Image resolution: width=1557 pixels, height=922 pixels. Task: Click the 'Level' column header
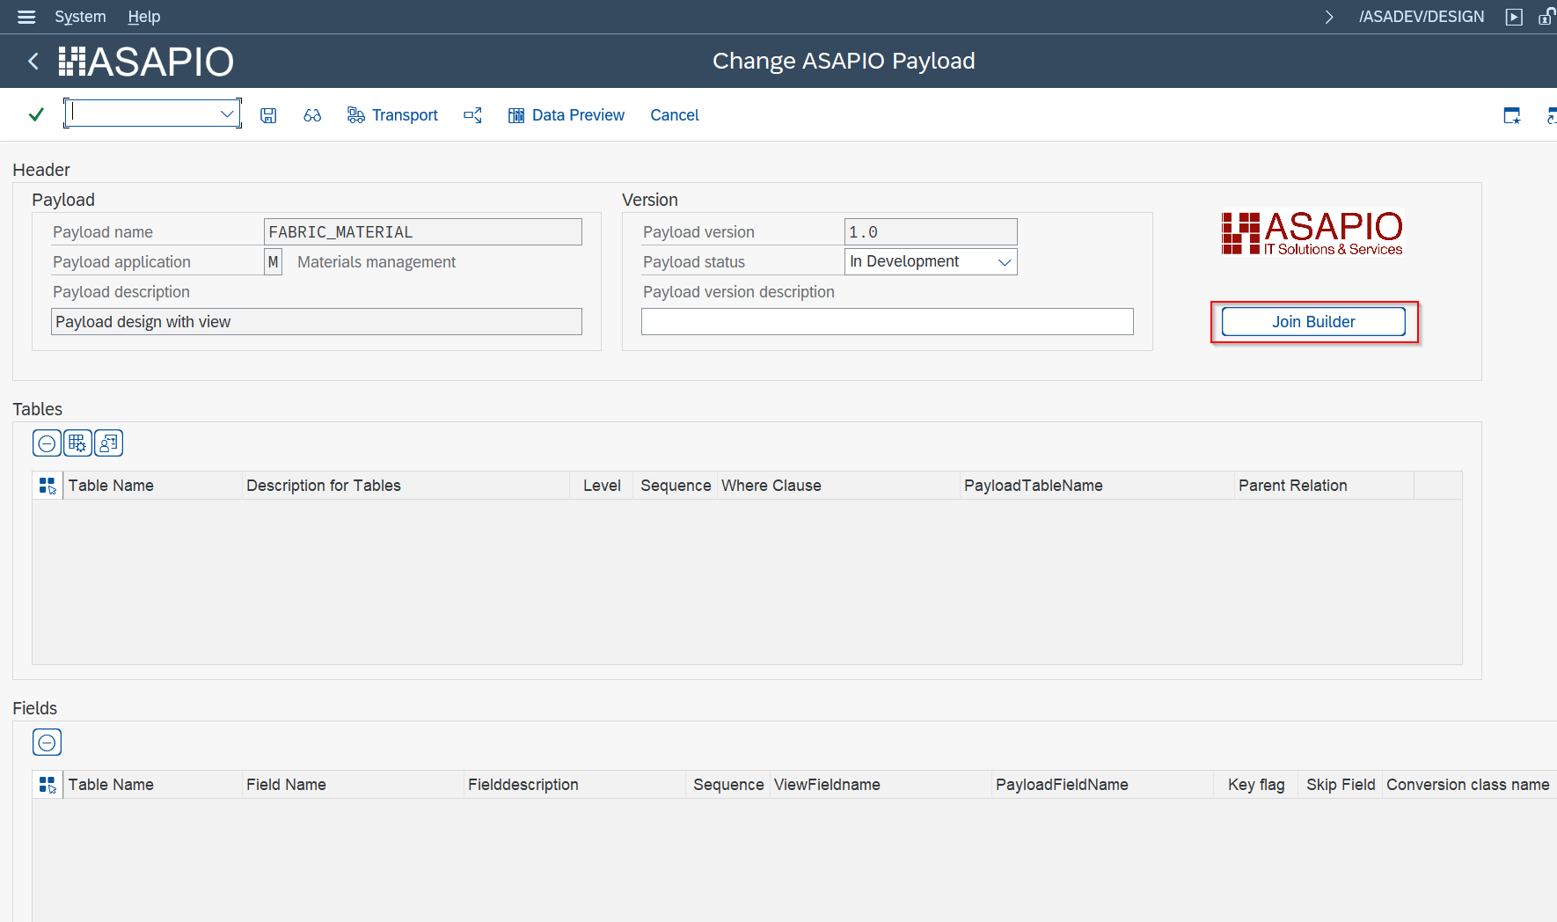point(602,486)
